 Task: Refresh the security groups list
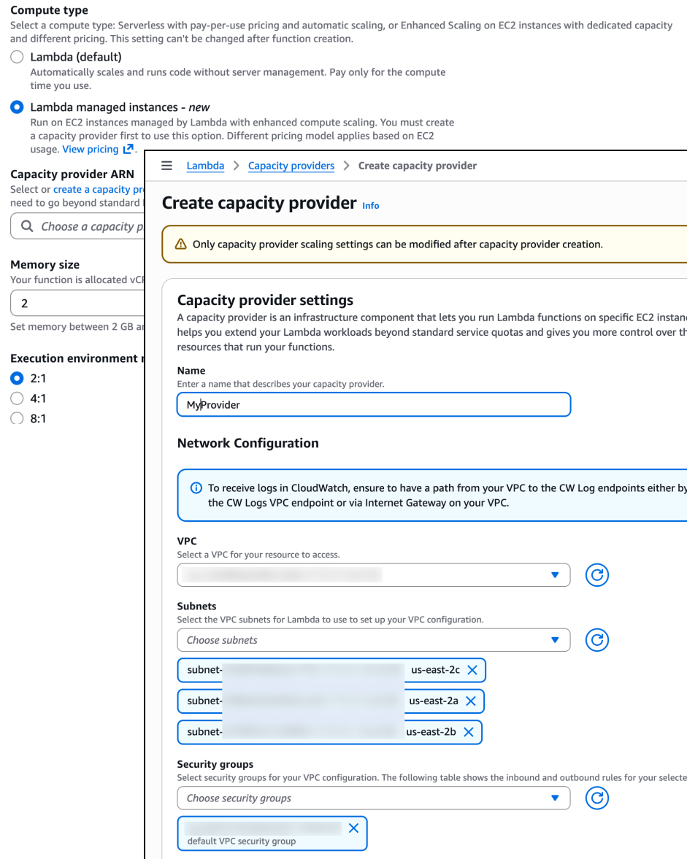pos(596,798)
